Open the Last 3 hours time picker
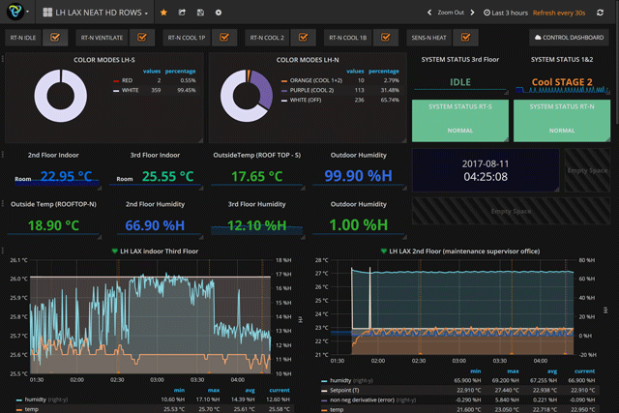This screenshot has width=619, height=413. tap(510, 14)
